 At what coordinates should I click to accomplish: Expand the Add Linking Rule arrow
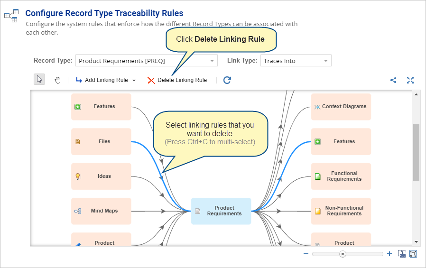click(x=134, y=80)
